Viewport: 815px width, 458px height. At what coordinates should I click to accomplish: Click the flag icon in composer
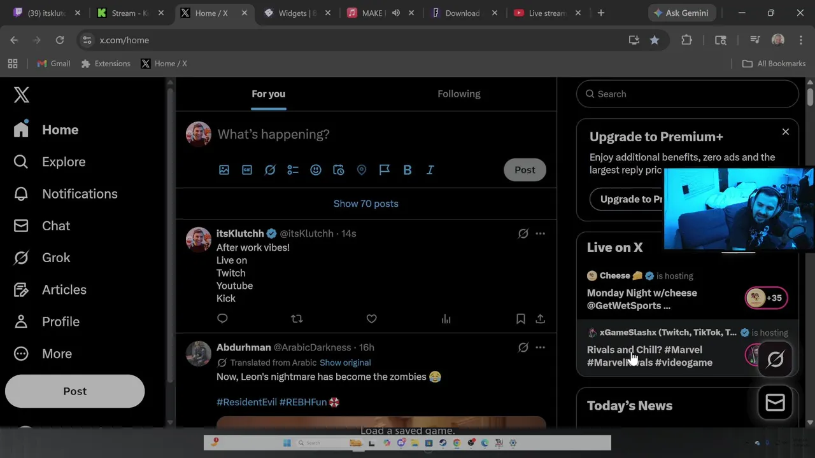coord(385,170)
